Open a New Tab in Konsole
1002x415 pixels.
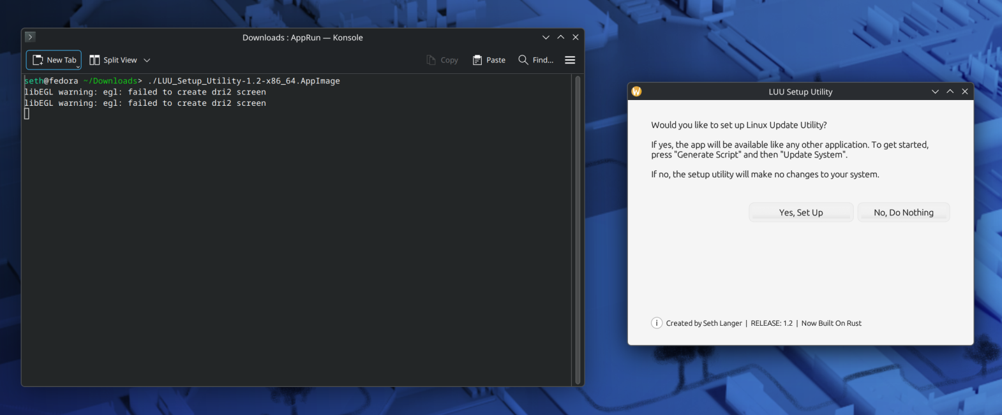[54, 60]
